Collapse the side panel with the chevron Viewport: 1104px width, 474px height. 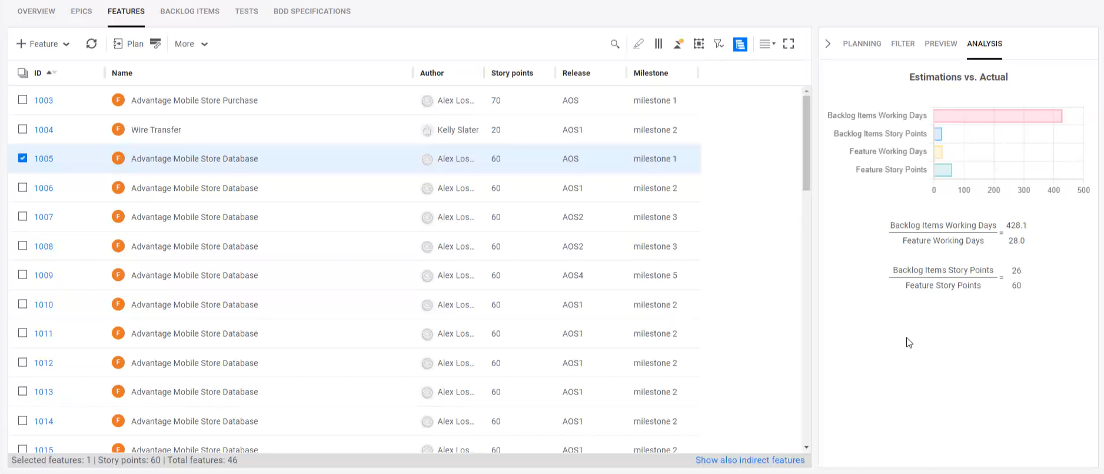[x=828, y=44]
